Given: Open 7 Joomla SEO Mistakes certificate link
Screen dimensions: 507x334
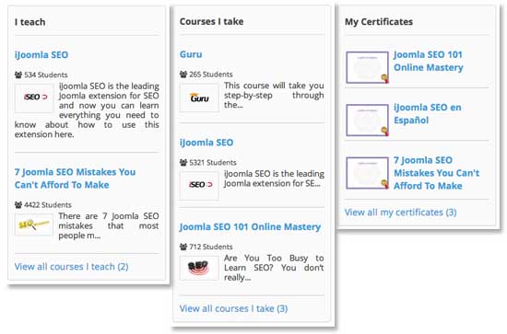Looking at the screenshot, I should click(x=437, y=173).
